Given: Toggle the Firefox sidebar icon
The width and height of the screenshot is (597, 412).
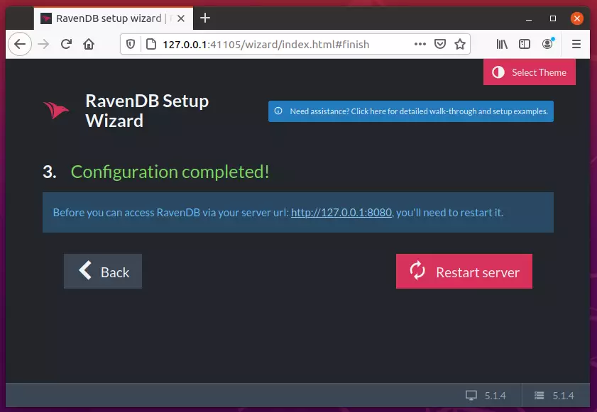Looking at the screenshot, I should click(525, 44).
